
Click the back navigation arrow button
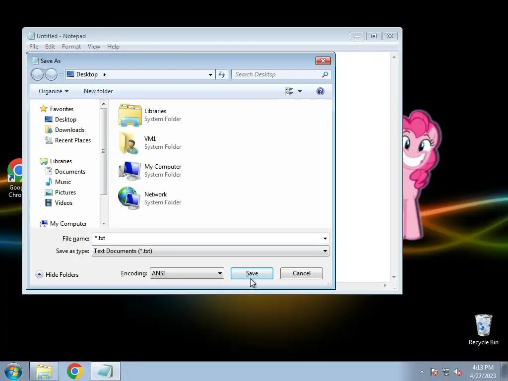point(37,74)
